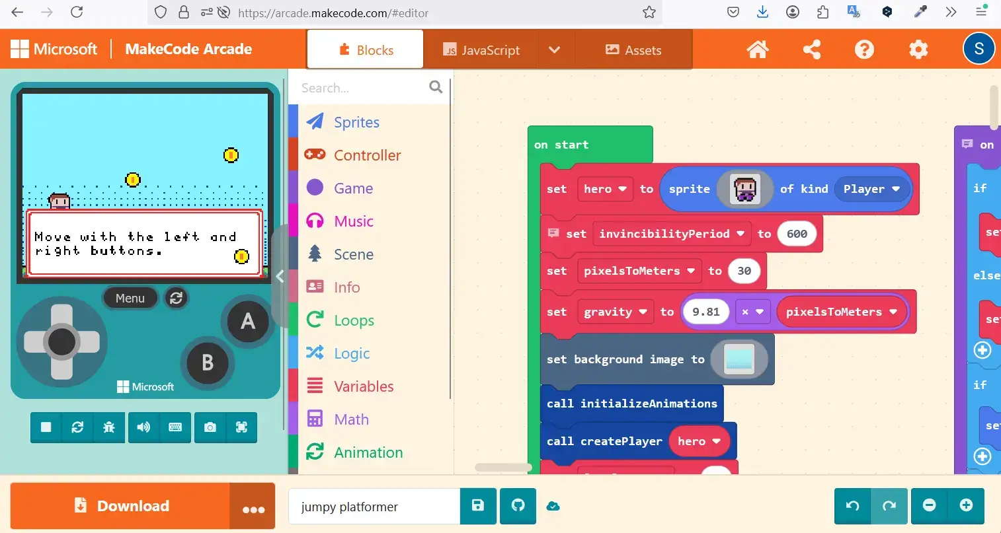Switch to the Blocks tab
The width and height of the screenshot is (1001, 533).
click(x=365, y=50)
